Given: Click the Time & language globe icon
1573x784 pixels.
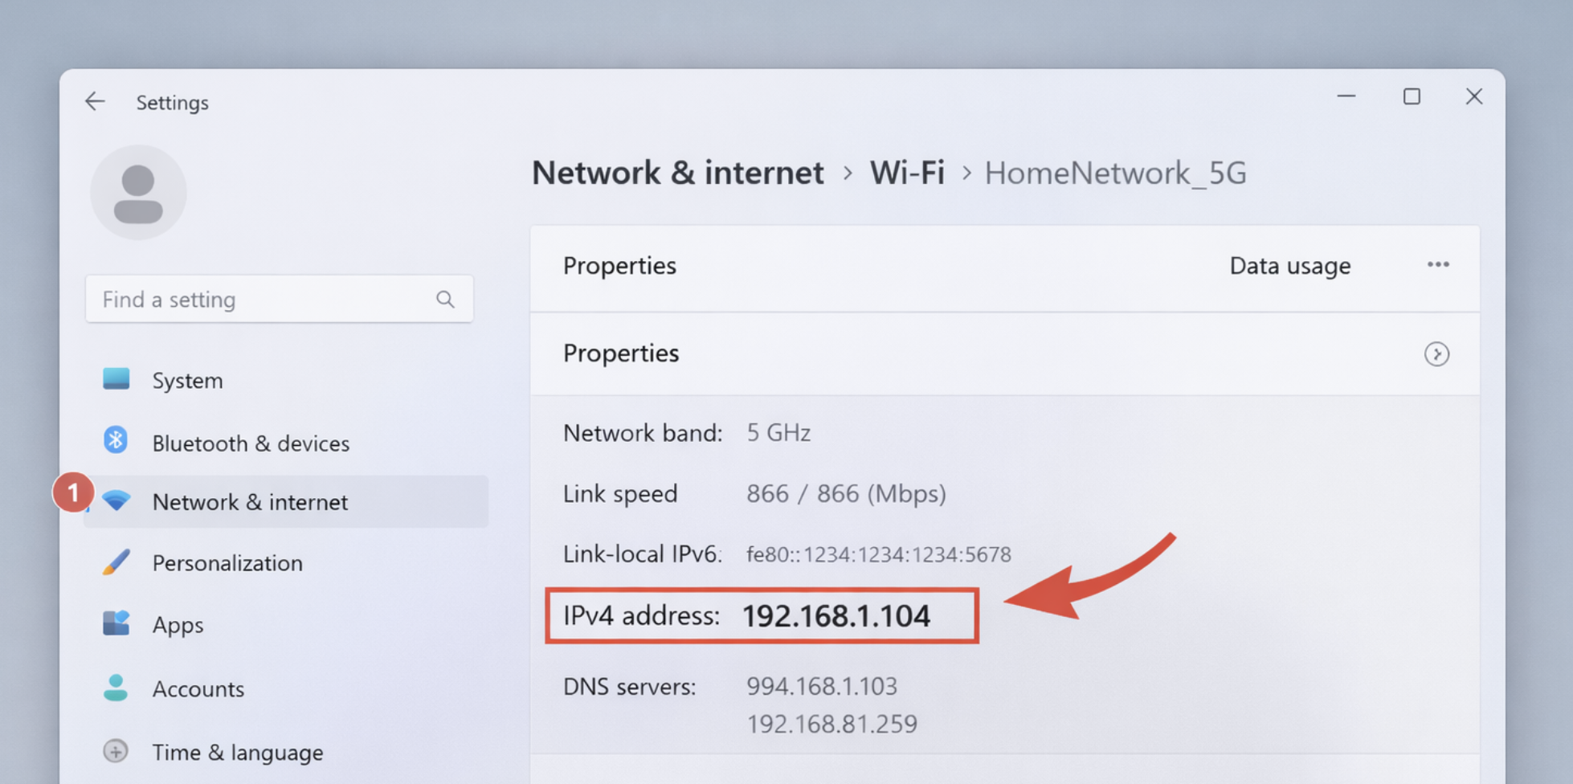Looking at the screenshot, I should click(x=116, y=751).
